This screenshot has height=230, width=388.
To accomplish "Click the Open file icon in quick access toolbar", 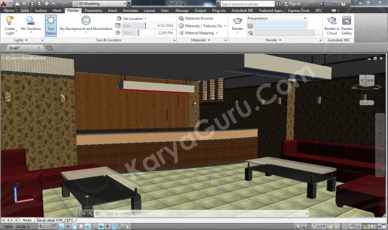I will point(24,4).
